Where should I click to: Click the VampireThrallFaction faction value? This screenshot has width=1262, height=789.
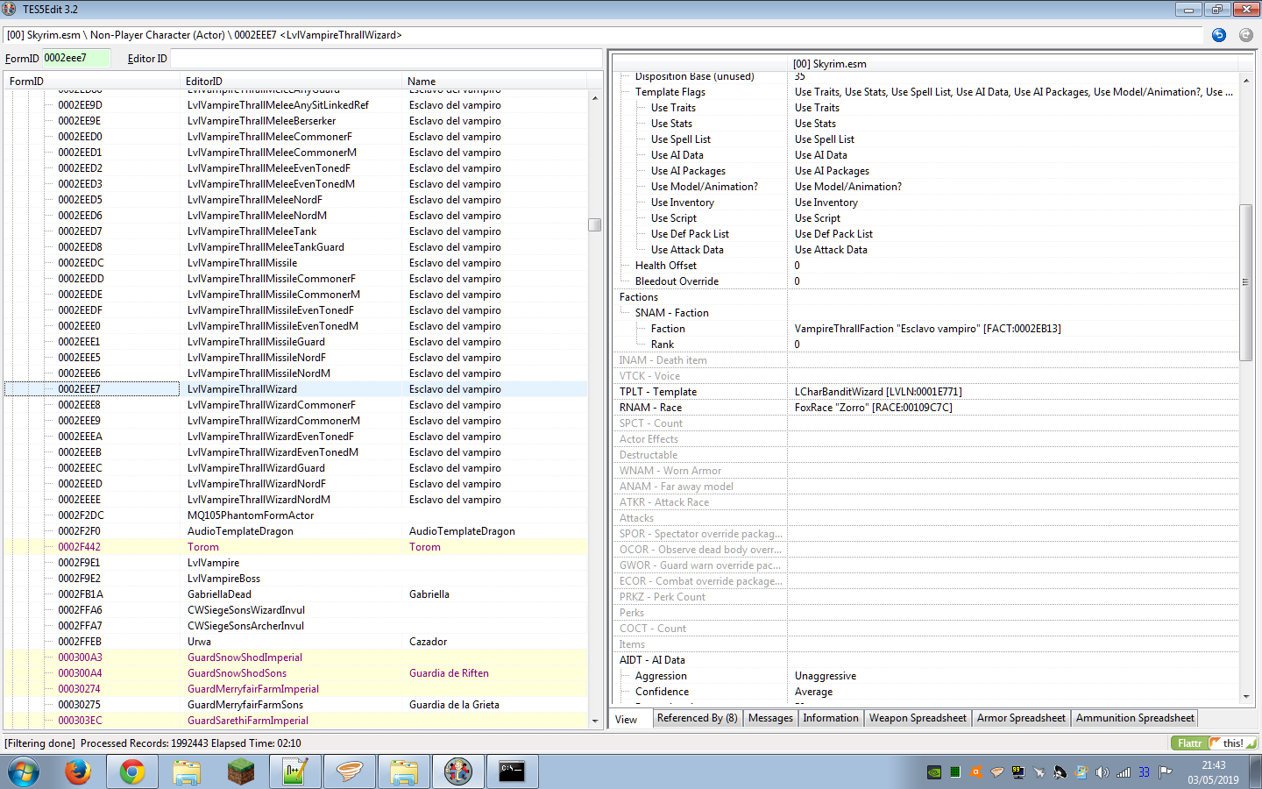pyautogui.click(x=928, y=329)
